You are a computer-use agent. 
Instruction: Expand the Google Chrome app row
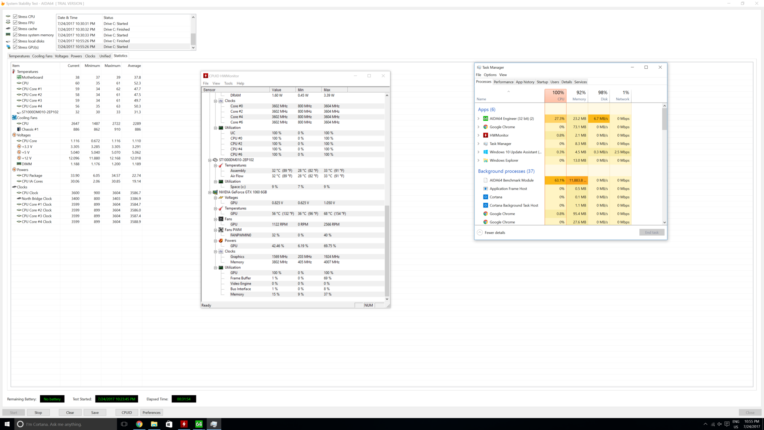click(479, 127)
